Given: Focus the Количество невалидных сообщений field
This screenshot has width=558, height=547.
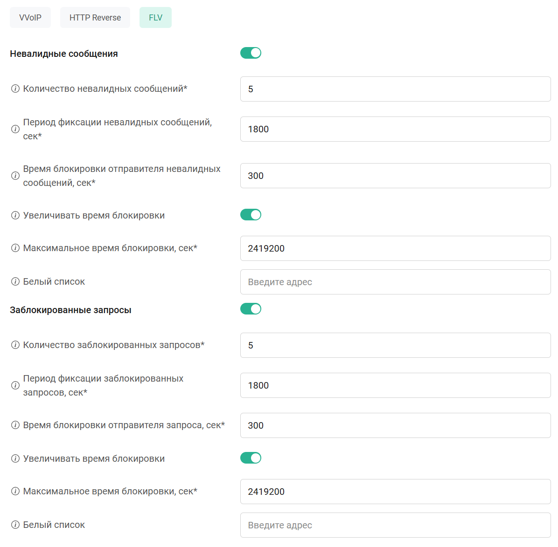Looking at the screenshot, I should tap(395, 89).
